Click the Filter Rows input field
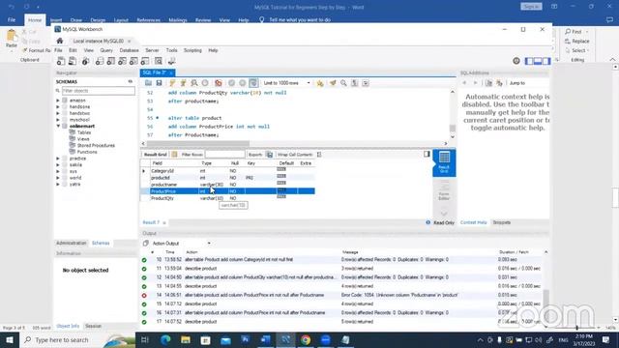Screen dimensions: 619x348 coord(225,155)
